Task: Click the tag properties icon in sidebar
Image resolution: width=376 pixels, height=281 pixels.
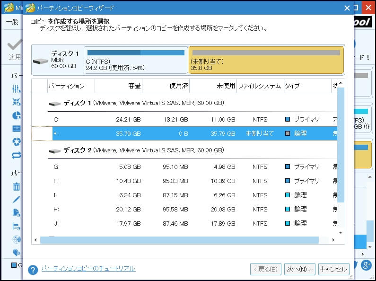Action: 17,252
